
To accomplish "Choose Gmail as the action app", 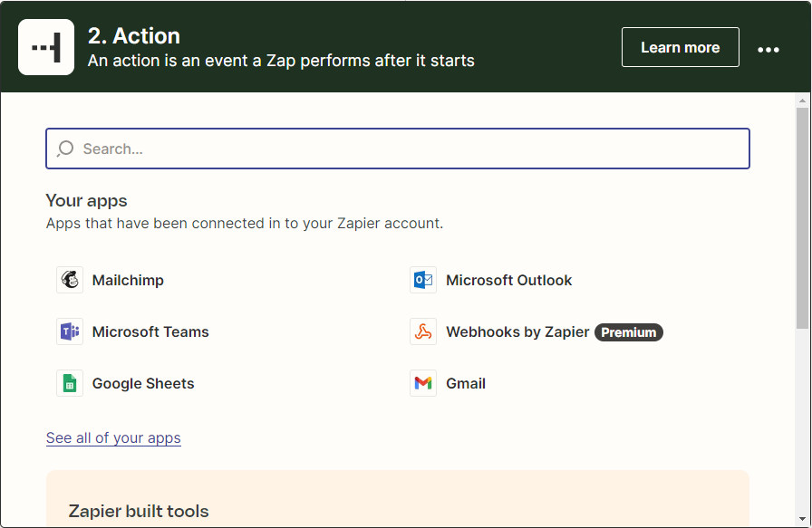I will click(x=466, y=384).
